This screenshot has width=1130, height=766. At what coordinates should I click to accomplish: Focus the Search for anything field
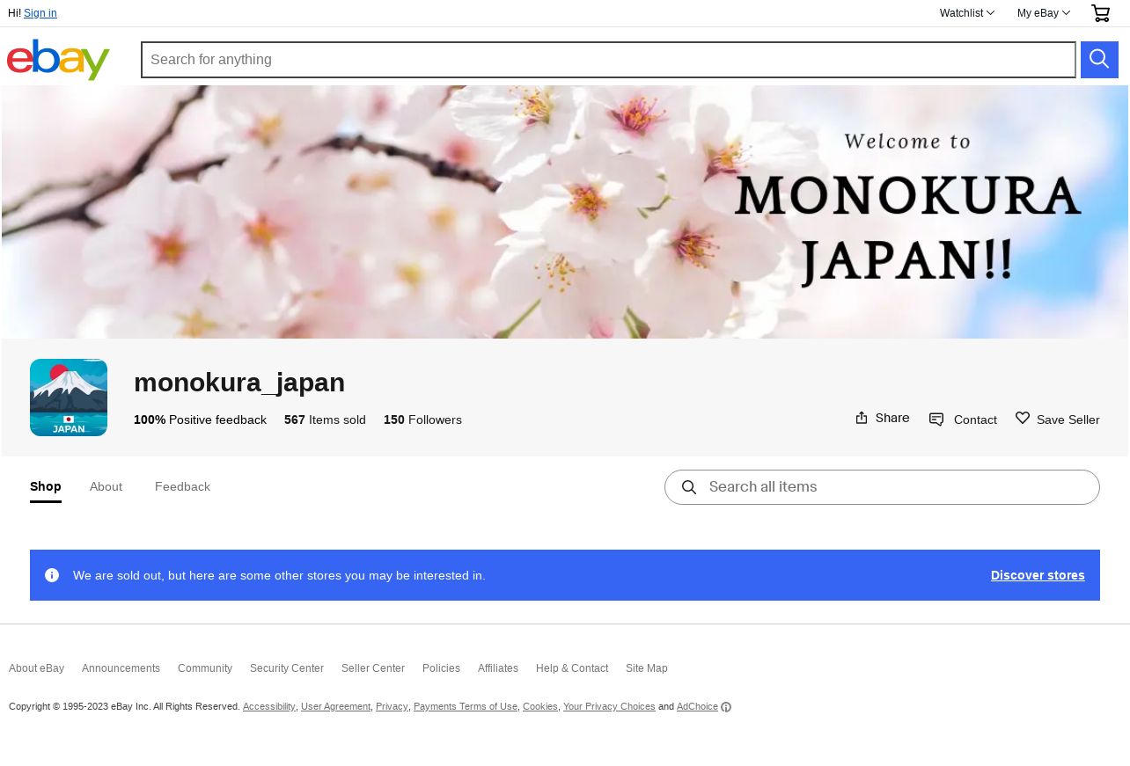pos(608,60)
